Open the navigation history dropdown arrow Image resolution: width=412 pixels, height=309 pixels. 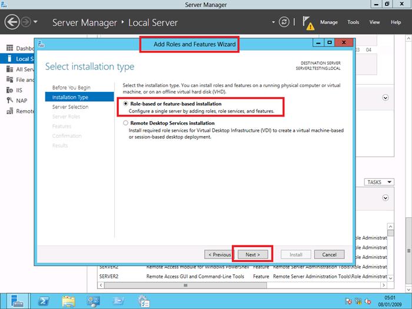click(36, 22)
